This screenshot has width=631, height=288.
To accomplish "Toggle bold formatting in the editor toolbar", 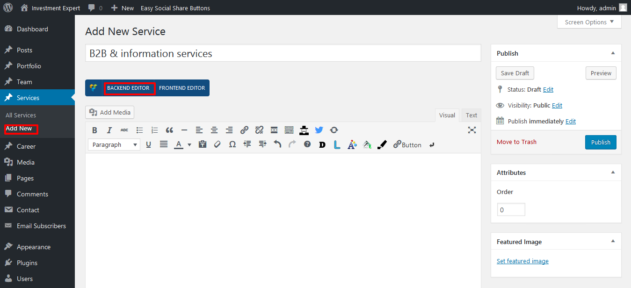I will 94,130.
